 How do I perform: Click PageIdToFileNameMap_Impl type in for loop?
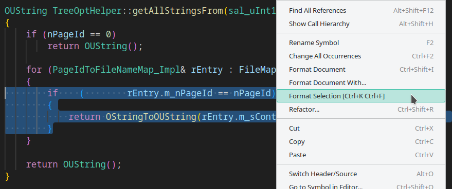pyautogui.click(x=116, y=70)
